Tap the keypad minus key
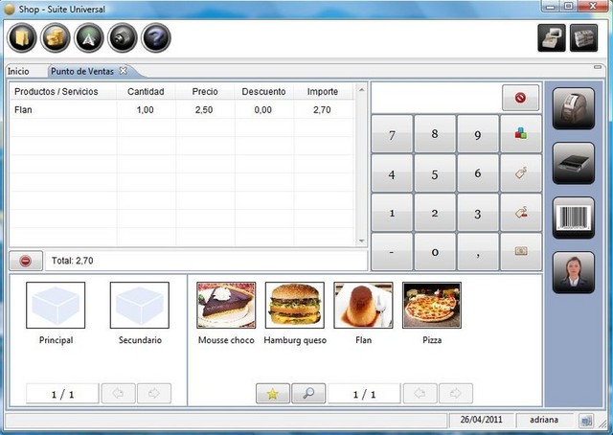The image size is (613, 435). [392, 252]
